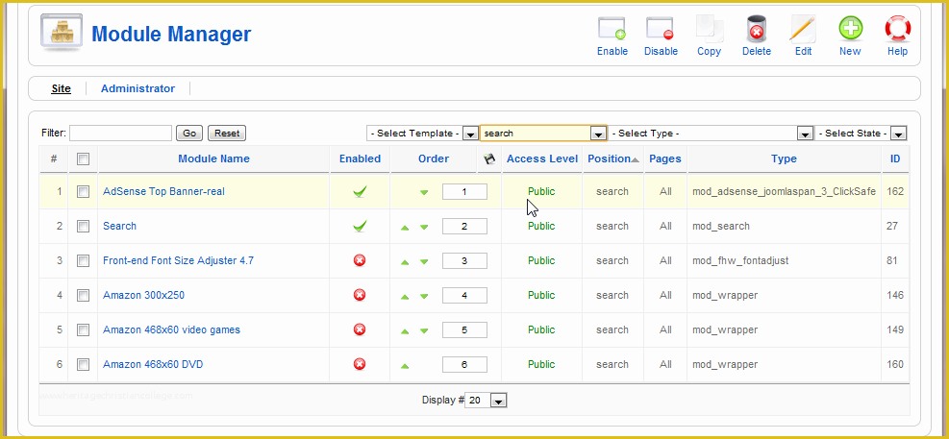Disable AdSense Top Banner-real via green check
The image size is (949, 439).
[x=360, y=192]
